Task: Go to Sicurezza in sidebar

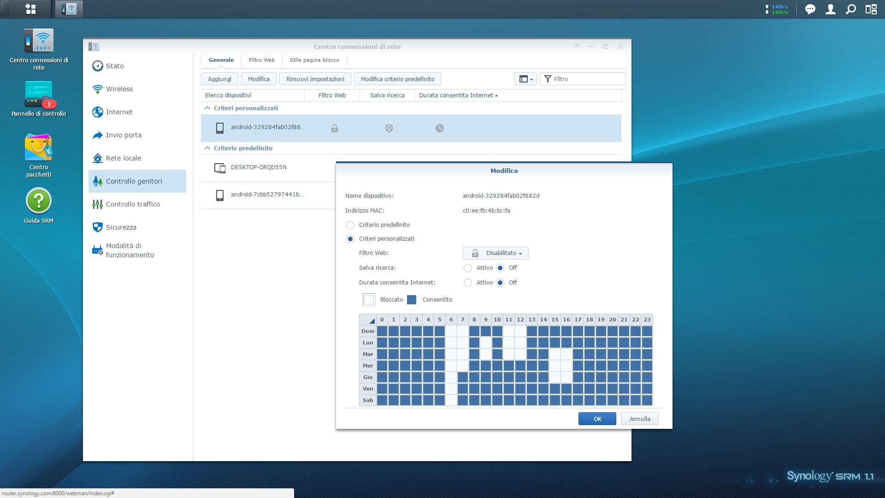Action: [121, 227]
